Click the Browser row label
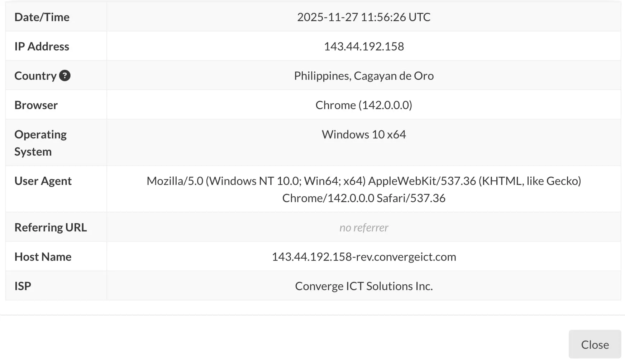 click(36, 105)
